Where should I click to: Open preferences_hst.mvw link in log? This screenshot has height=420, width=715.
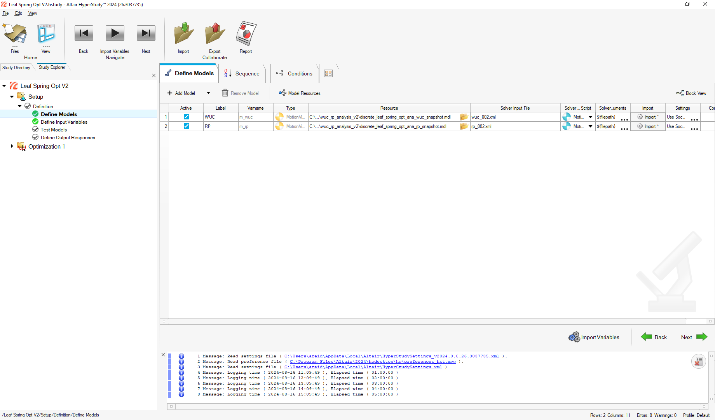373,362
